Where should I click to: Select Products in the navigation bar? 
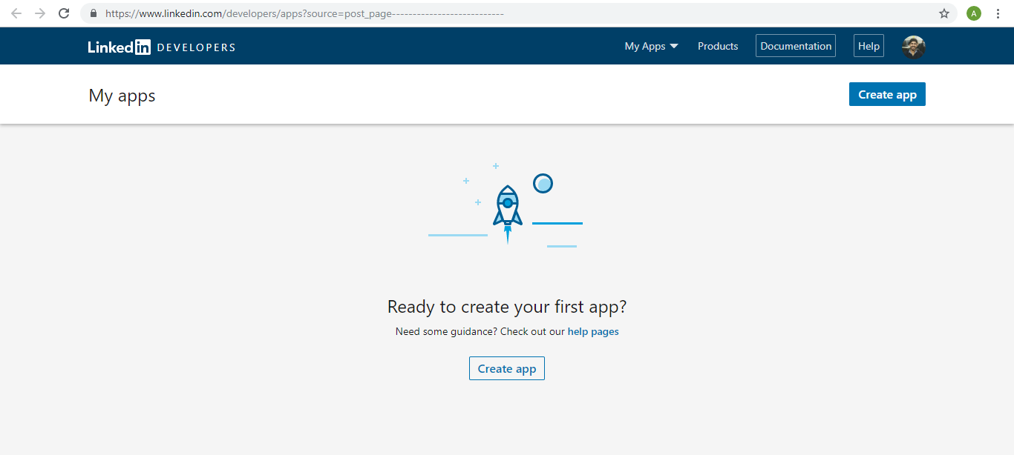pyautogui.click(x=717, y=46)
